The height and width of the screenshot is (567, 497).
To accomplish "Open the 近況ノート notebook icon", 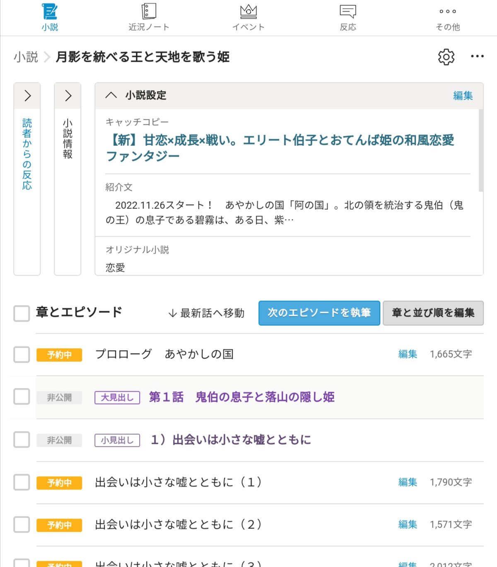I will [149, 12].
